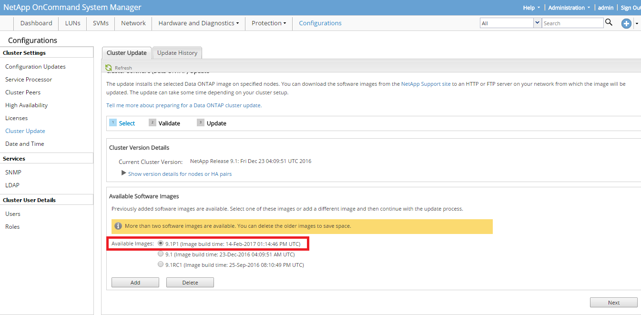Click the Cluster User Details section header

click(x=47, y=200)
